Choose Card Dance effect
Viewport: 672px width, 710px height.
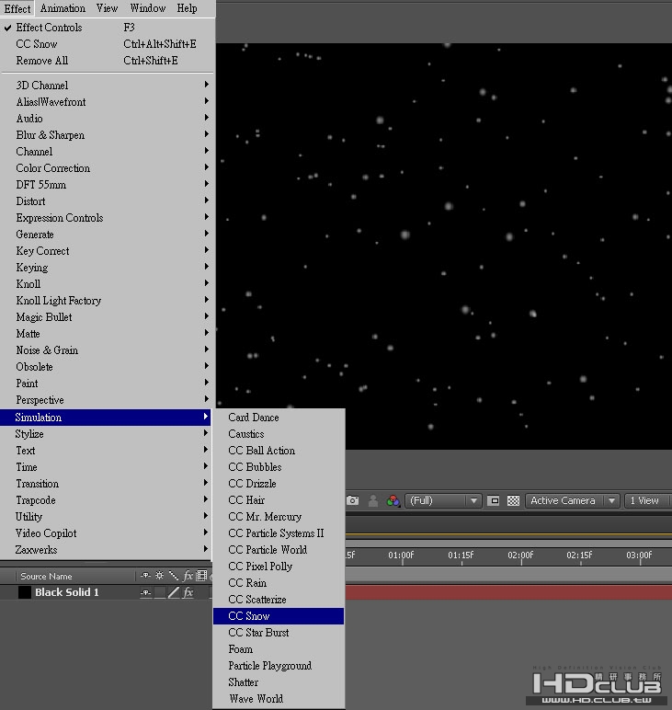[x=279, y=417]
